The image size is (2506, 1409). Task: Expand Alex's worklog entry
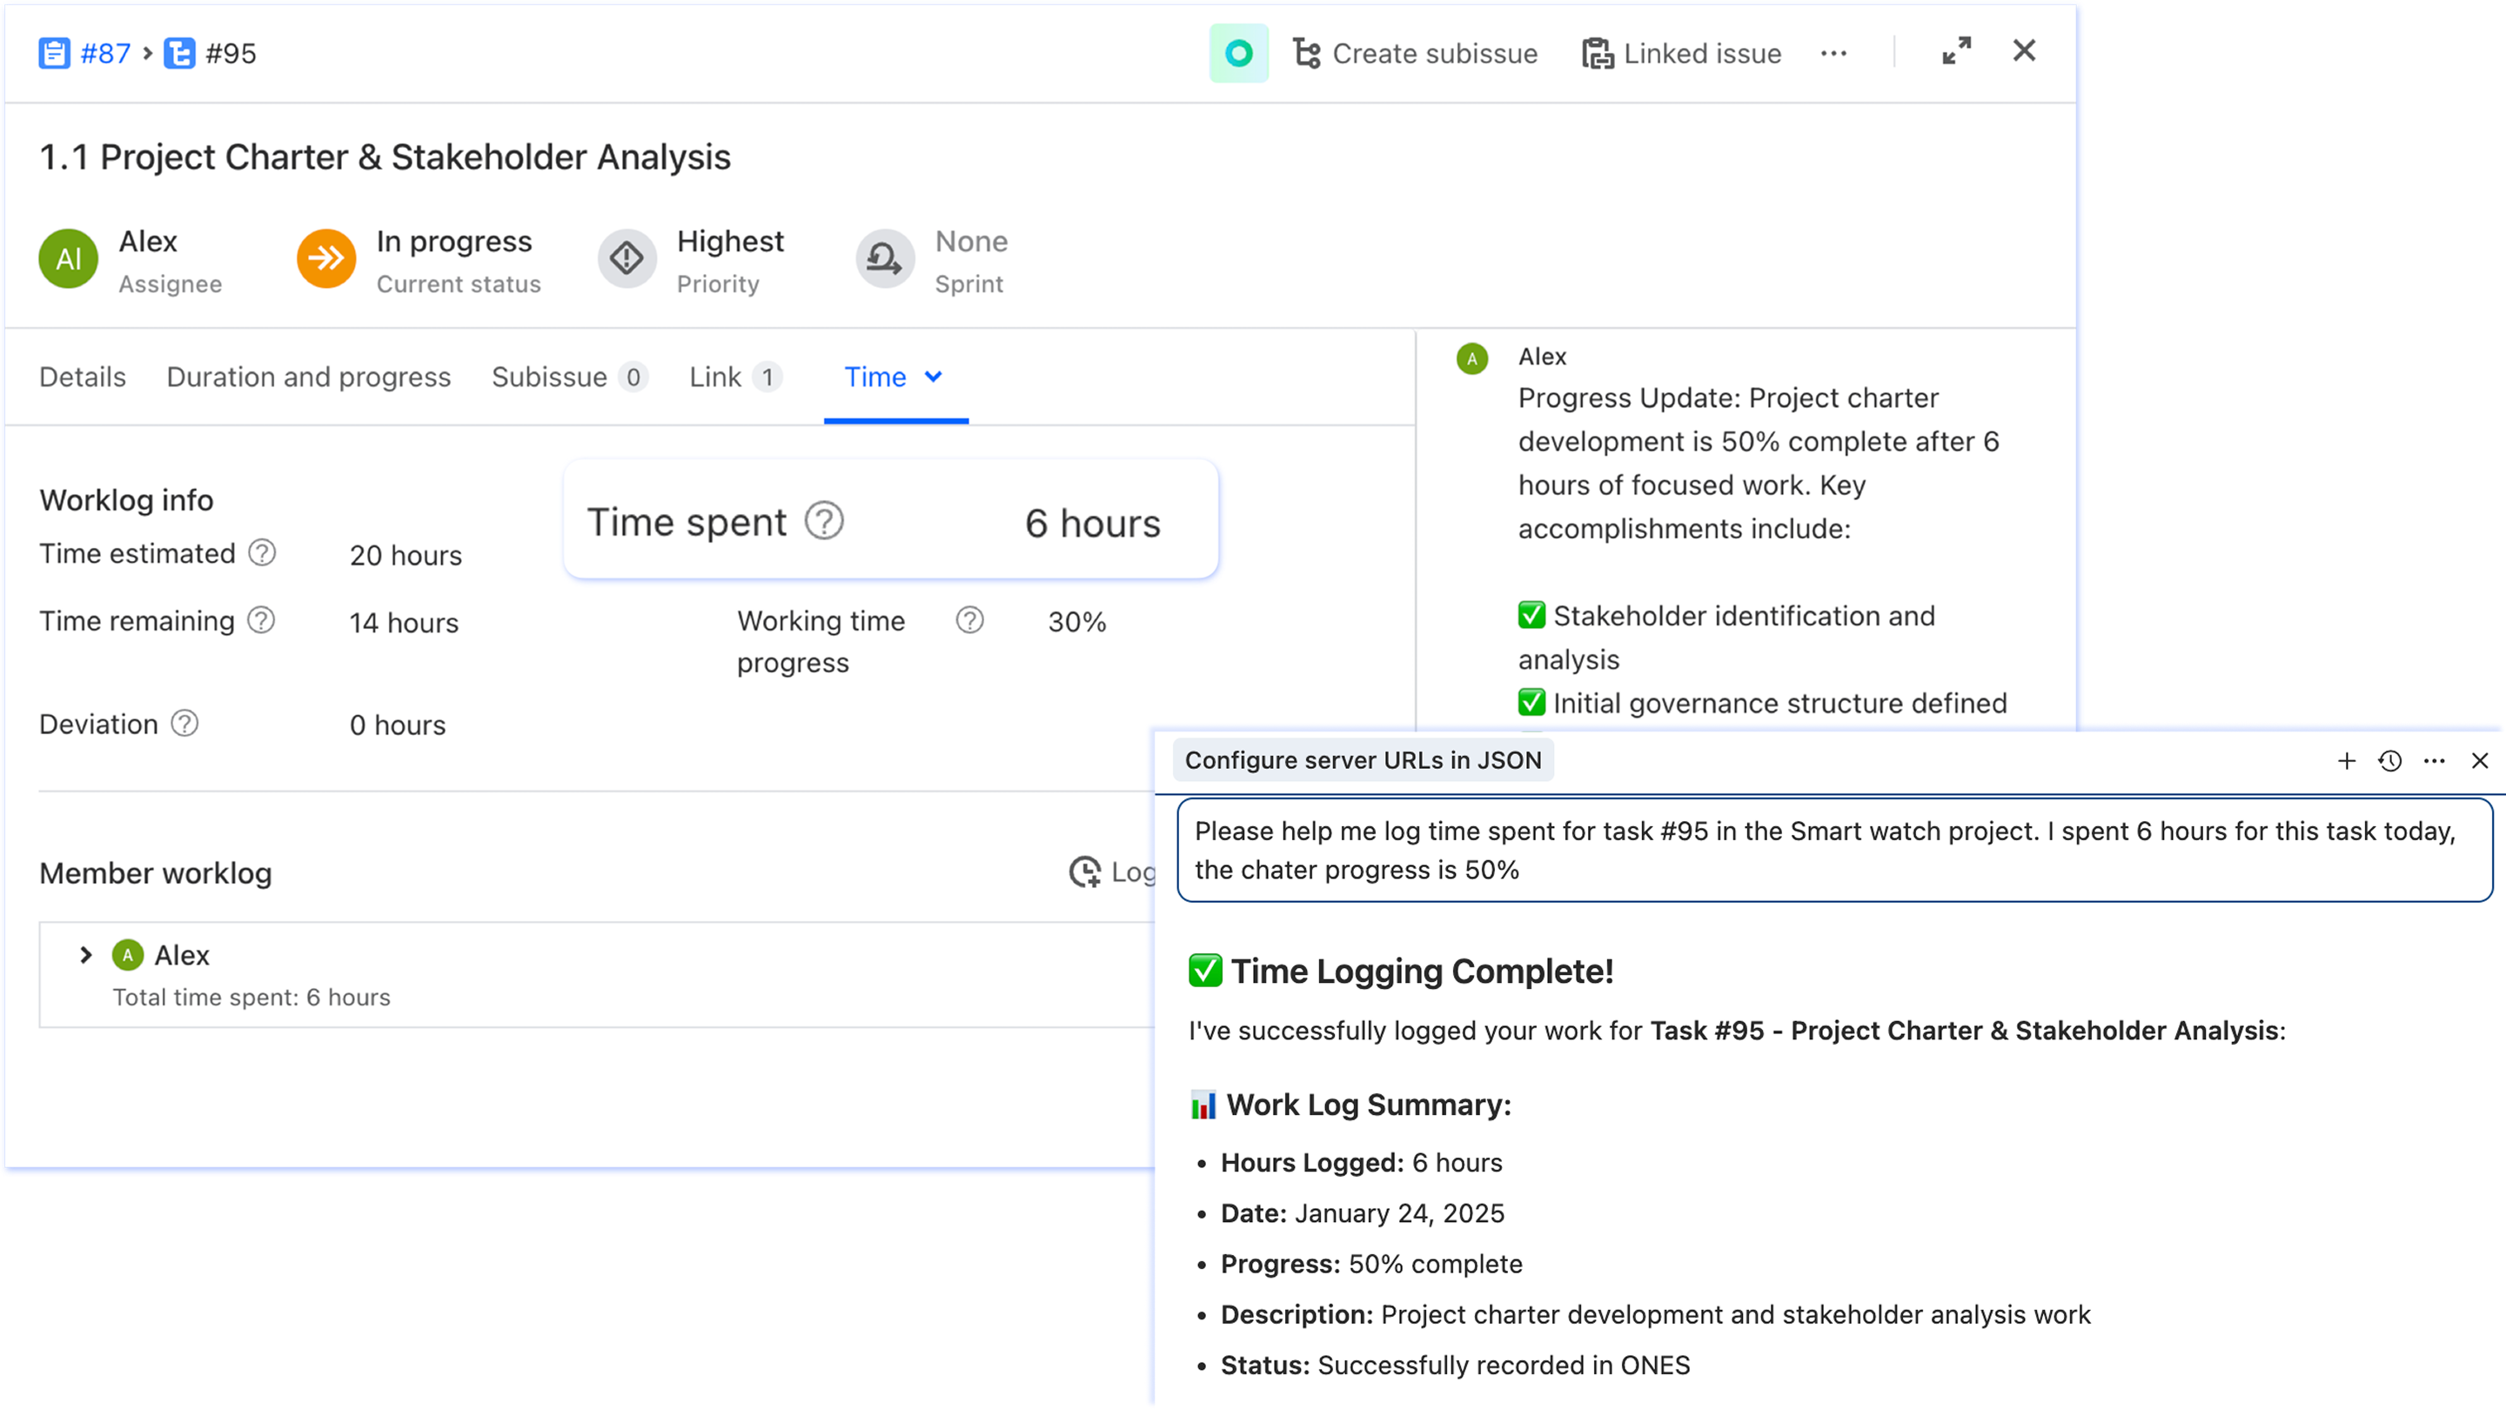[x=85, y=955]
